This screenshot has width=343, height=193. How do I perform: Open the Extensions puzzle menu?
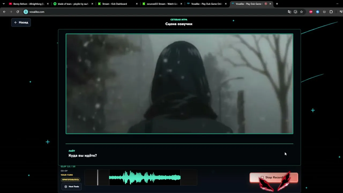[x=331, y=12]
